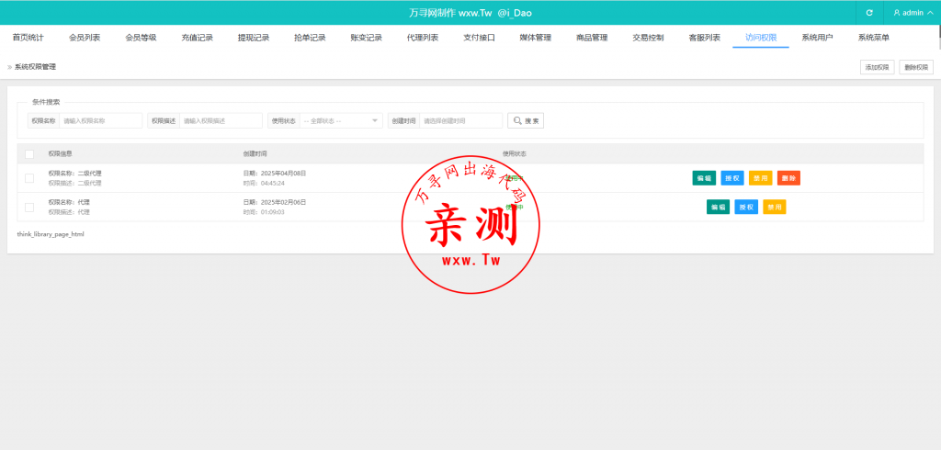Click 禁用 button in 2025年02月06日 row

tap(775, 207)
